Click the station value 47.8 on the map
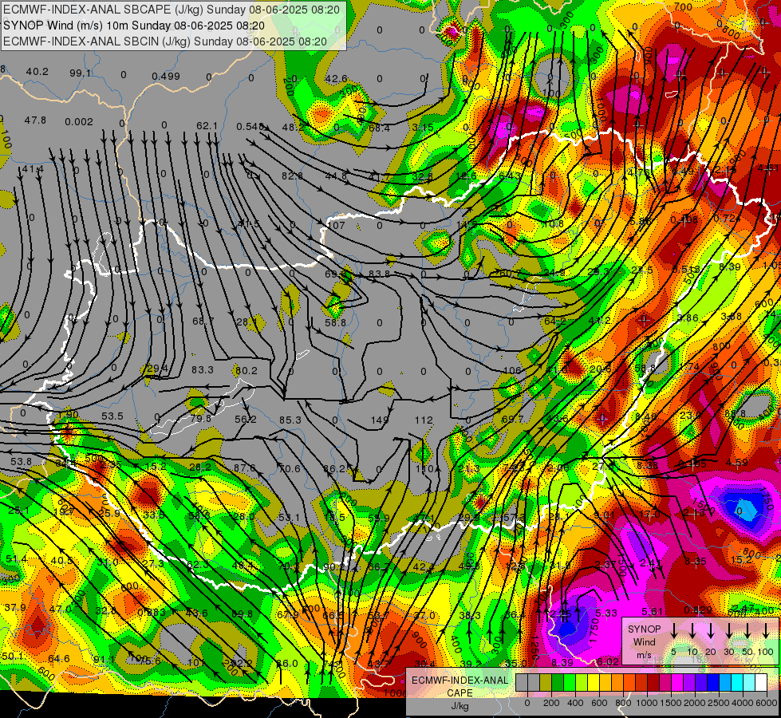Viewport: 781px width, 718px height. tap(35, 120)
